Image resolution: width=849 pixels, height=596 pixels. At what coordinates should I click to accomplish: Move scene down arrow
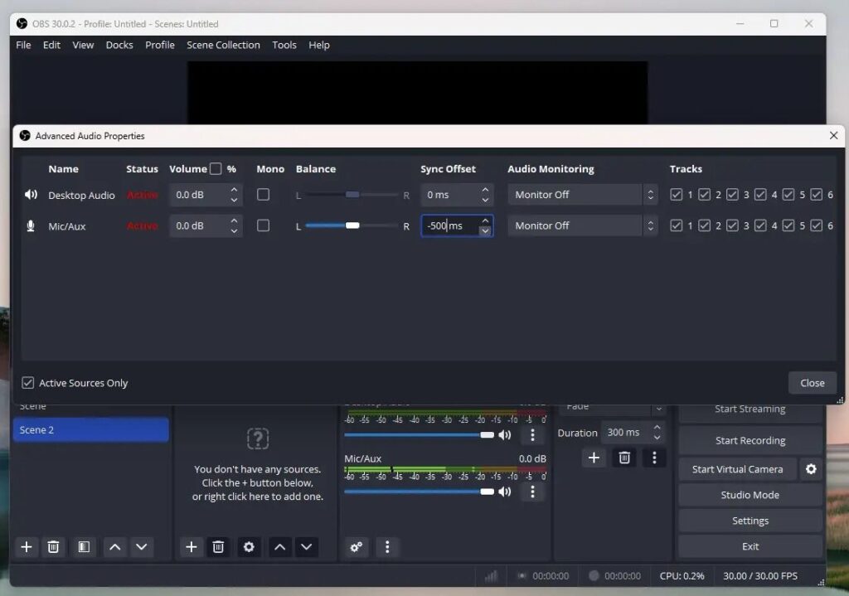click(141, 547)
